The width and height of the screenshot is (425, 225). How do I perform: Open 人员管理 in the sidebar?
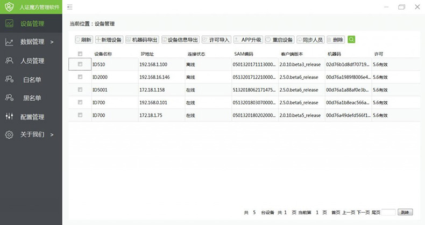tap(32, 61)
